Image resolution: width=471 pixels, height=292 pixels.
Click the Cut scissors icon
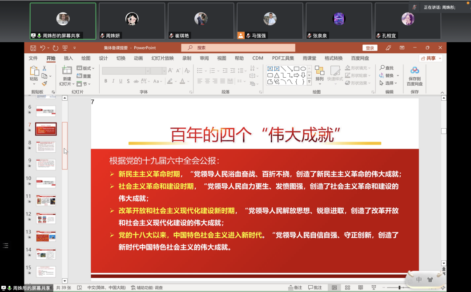pos(44,68)
